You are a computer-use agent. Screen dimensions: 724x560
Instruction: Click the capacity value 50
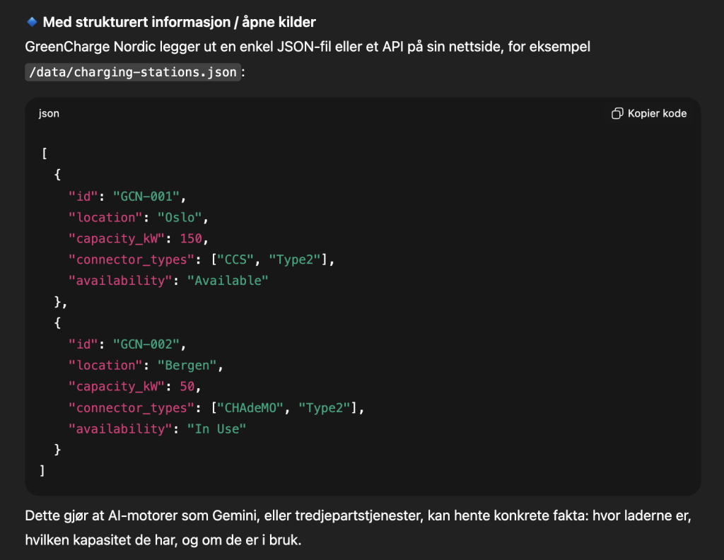pyautogui.click(x=187, y=387)
